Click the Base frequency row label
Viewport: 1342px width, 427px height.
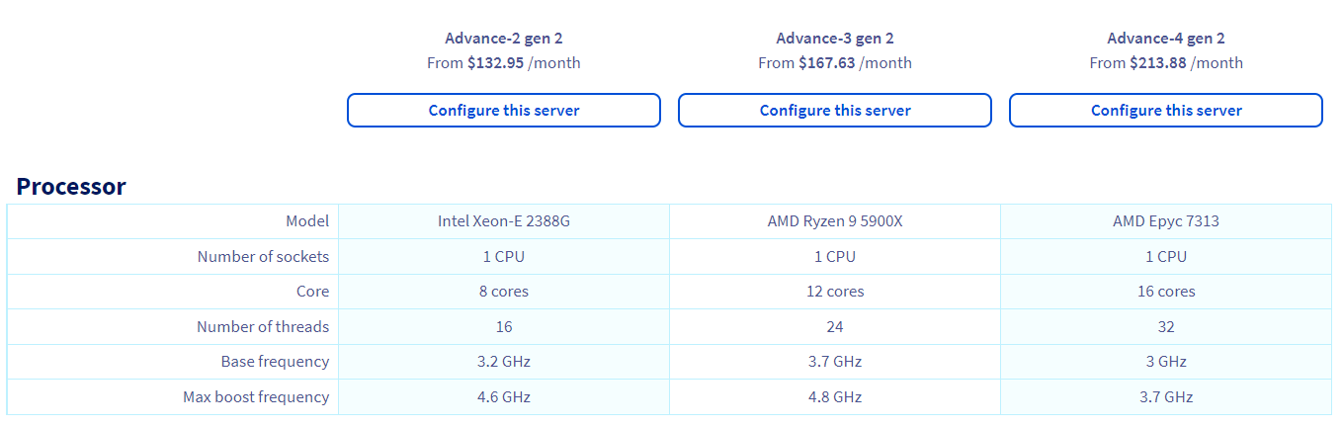point(275,362)
